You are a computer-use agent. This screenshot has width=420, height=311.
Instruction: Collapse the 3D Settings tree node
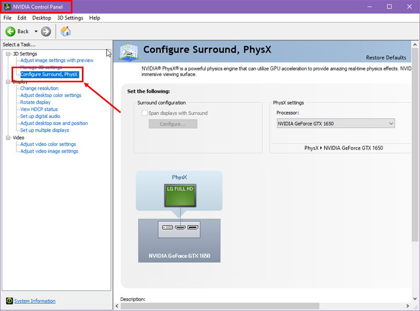click(8, 54)
